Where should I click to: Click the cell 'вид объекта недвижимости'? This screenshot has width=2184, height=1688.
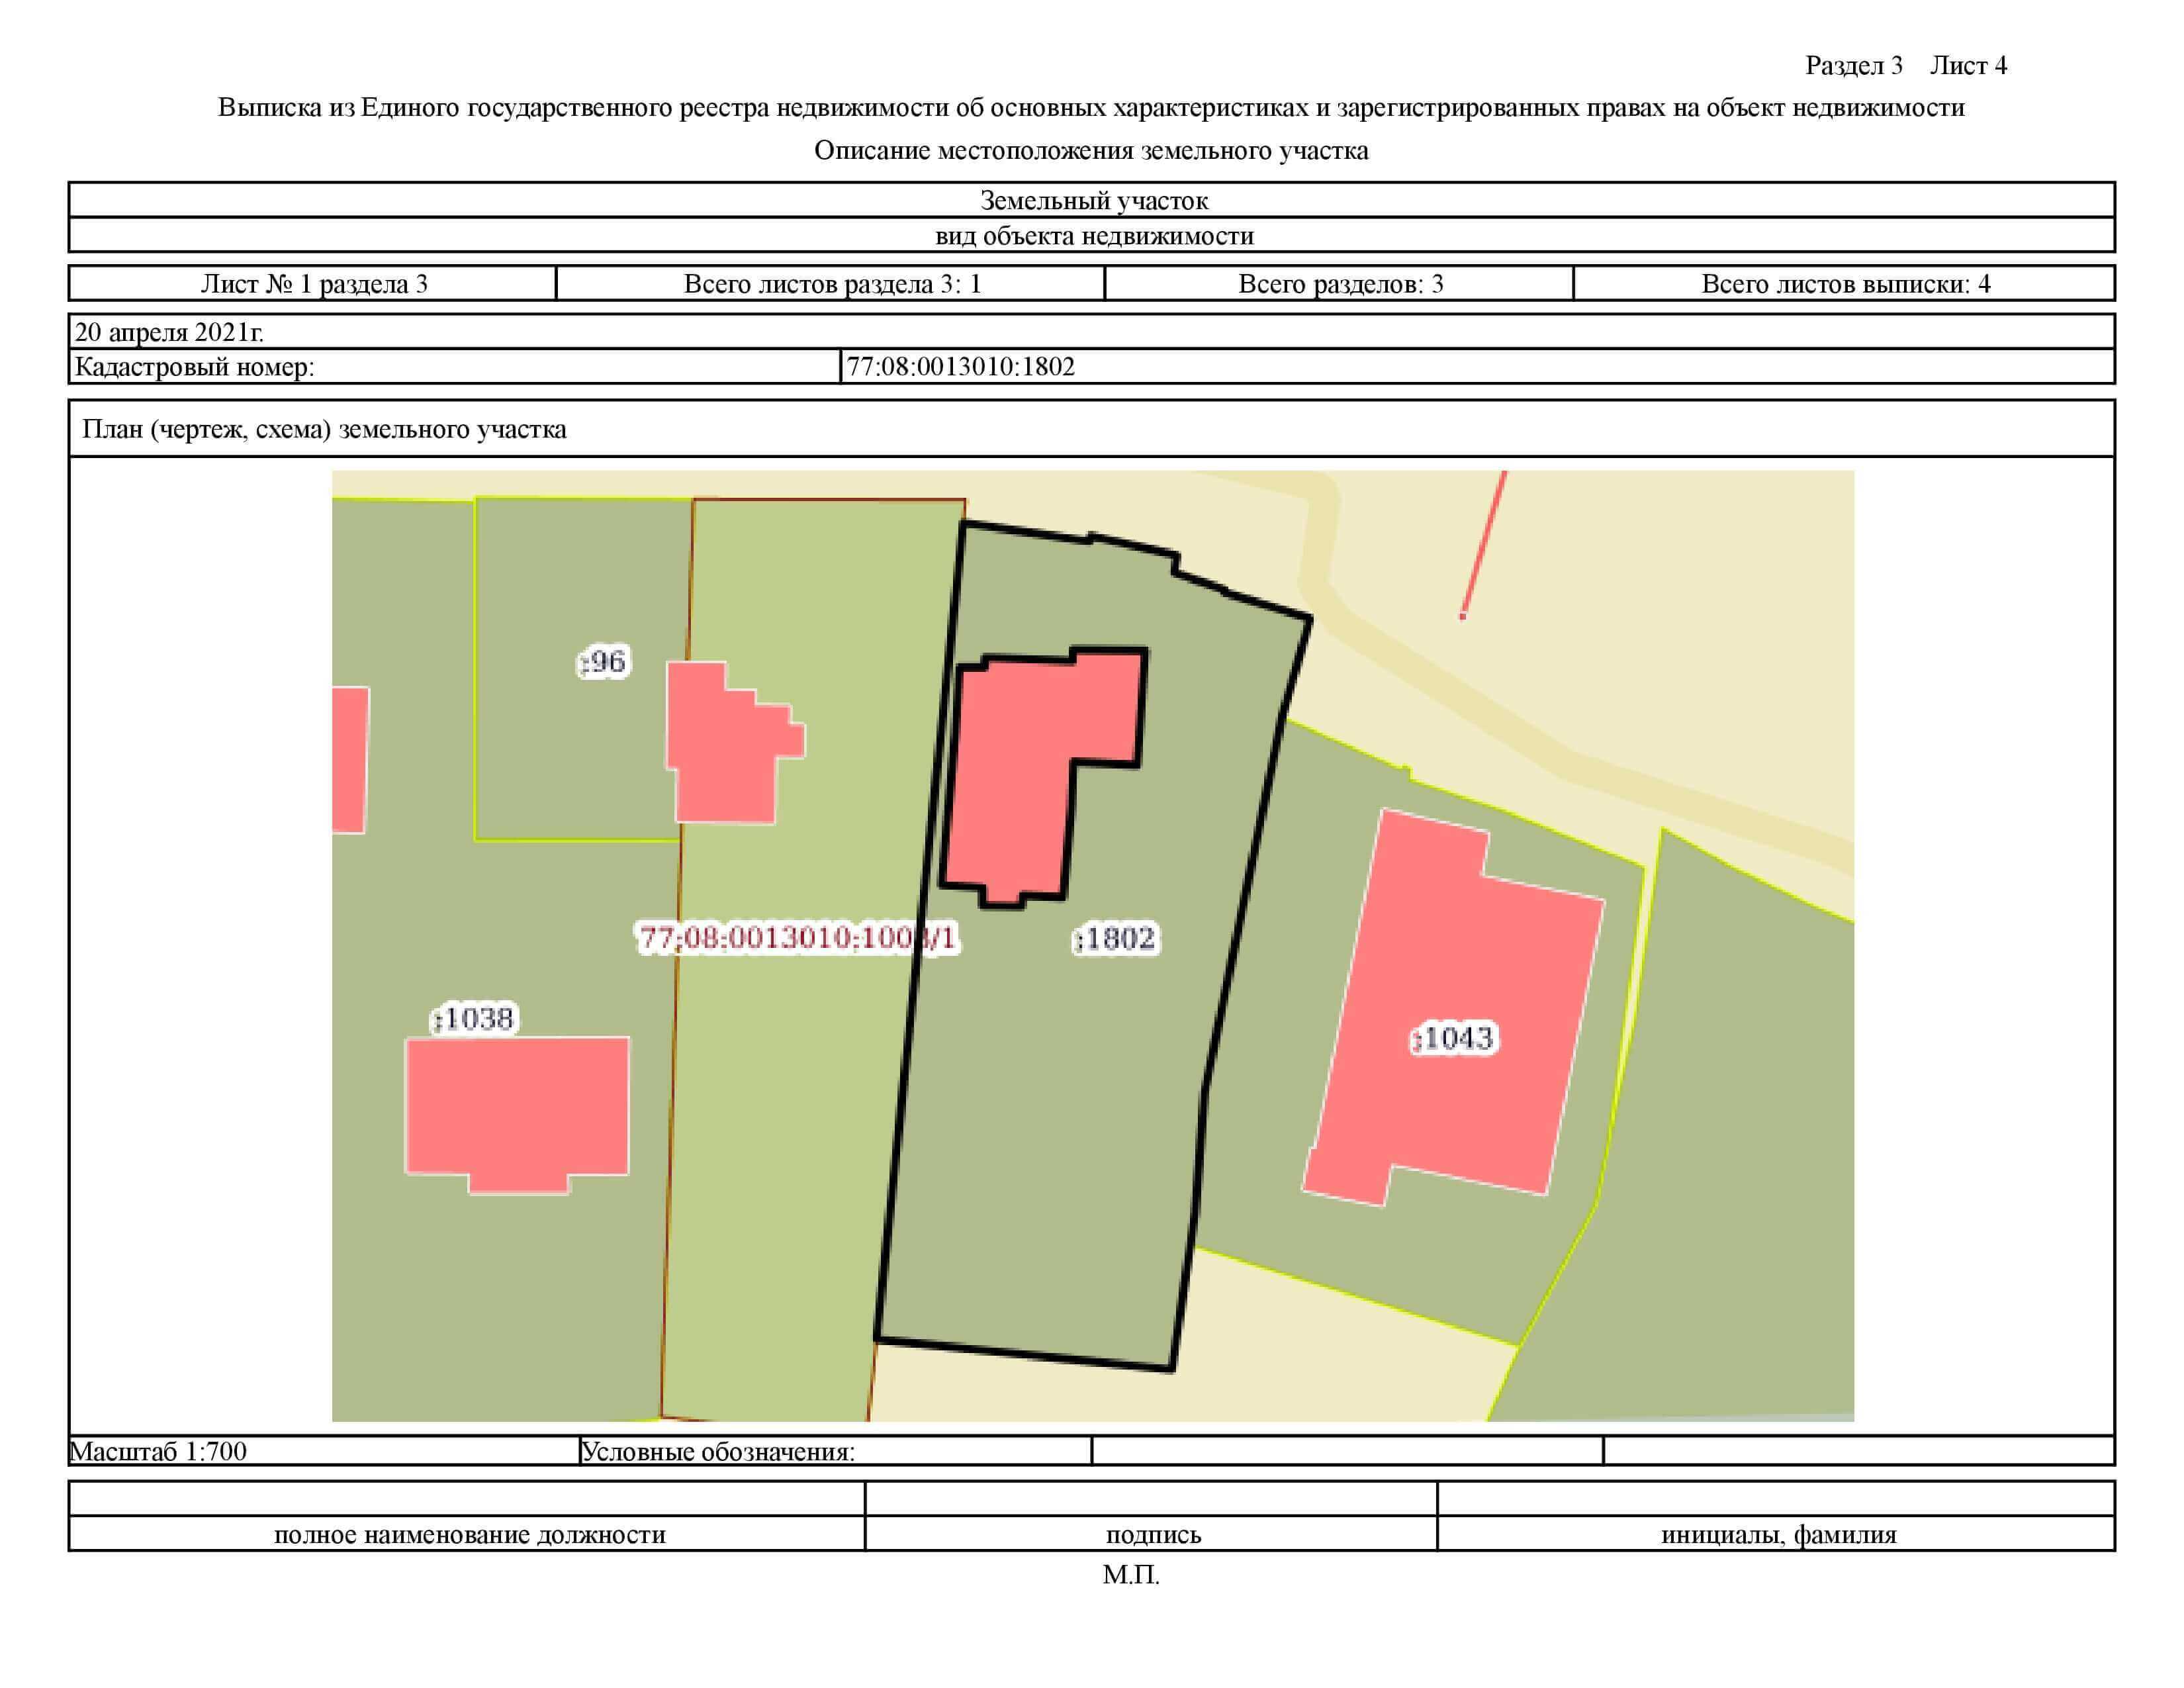click(x=1092, y=235)
